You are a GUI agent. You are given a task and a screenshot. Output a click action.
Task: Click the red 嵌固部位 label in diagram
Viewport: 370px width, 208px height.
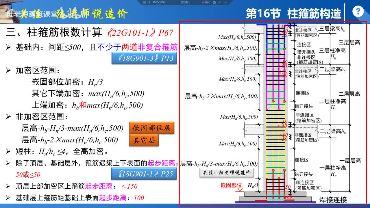click(x=231, y=185)
